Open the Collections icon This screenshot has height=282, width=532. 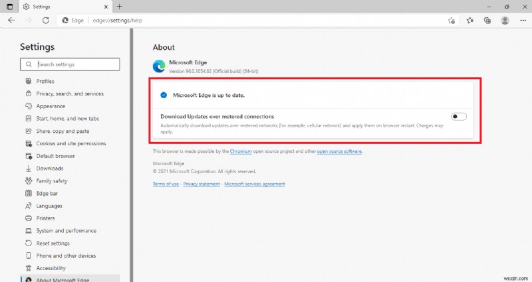(487, 21)
